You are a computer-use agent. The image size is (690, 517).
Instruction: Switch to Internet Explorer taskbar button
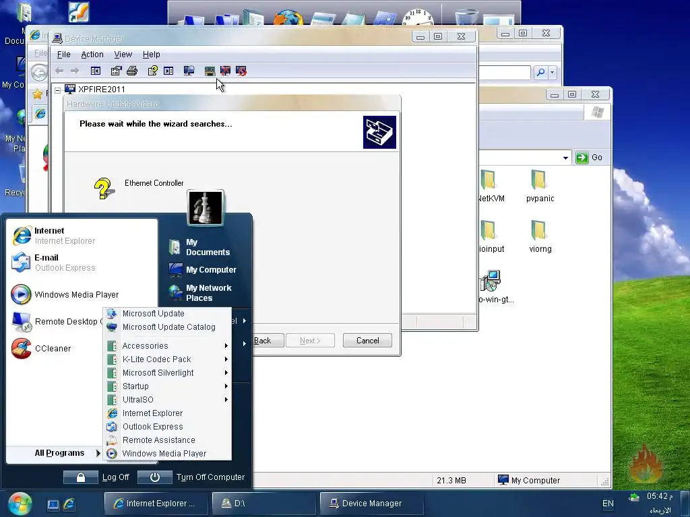pos(156,504)
